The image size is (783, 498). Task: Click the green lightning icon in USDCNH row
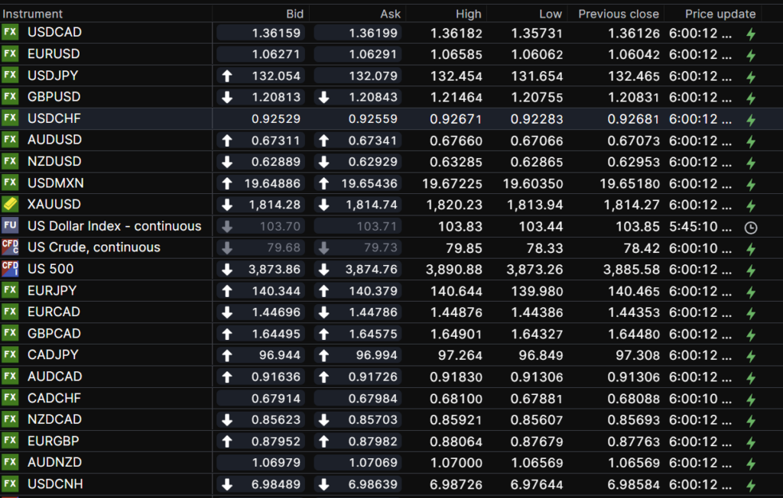(750, 484)
